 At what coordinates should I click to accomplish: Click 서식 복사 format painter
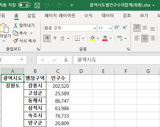[x=24, y=41]
